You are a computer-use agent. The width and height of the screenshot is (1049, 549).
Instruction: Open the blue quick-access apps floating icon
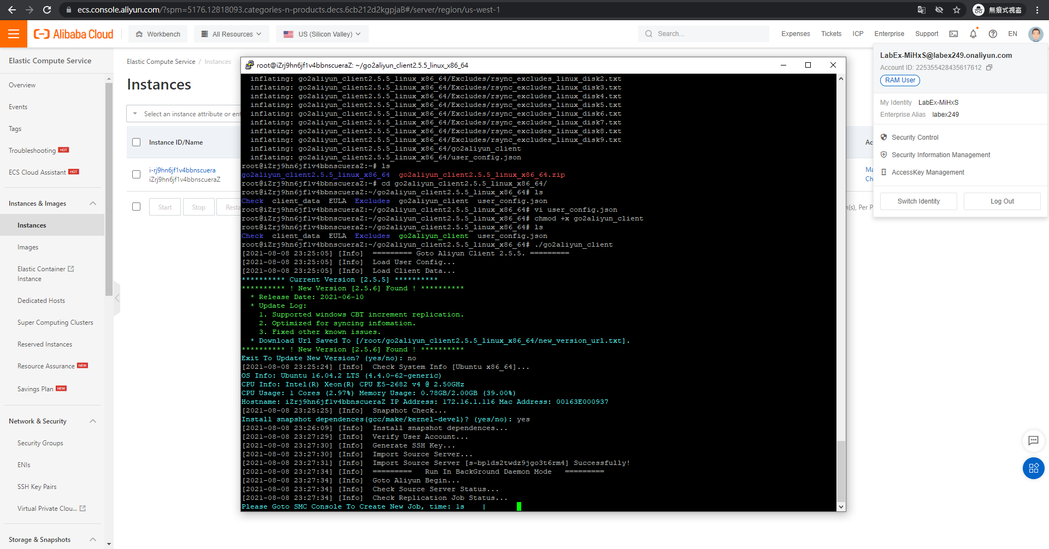(x=1033, y=468)
